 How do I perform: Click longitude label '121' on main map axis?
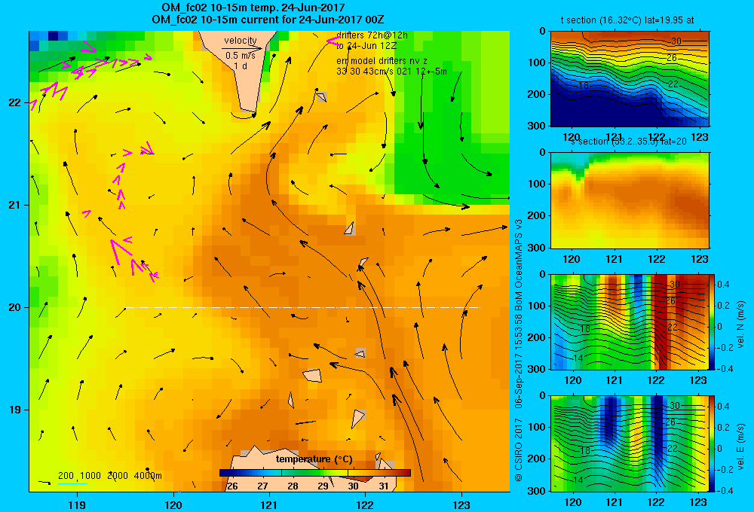coord(269,504)
